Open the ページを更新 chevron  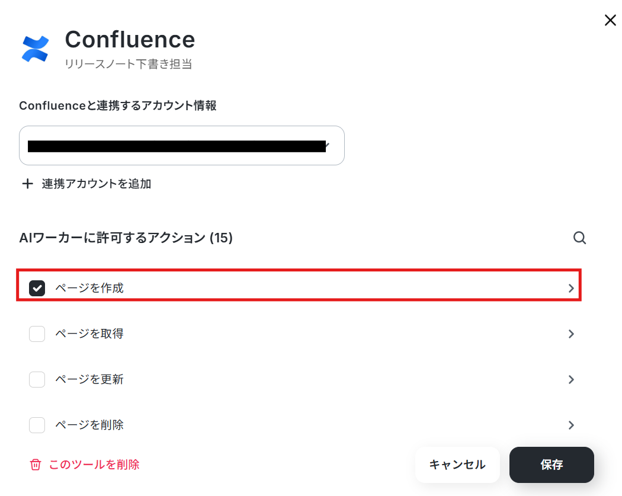tap(571, 379)
